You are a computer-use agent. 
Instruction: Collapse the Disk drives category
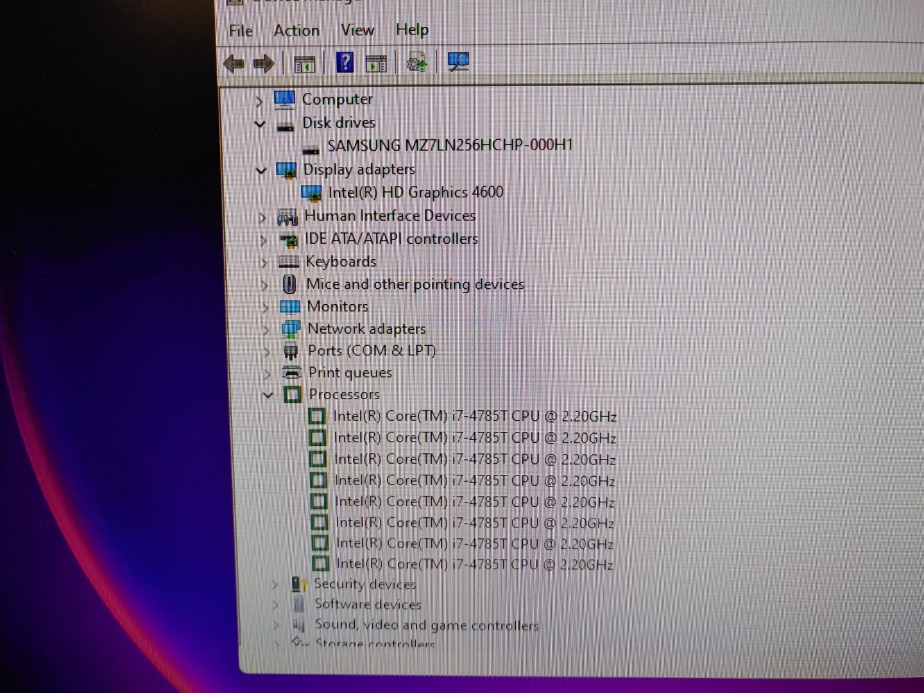pos(260,124)
